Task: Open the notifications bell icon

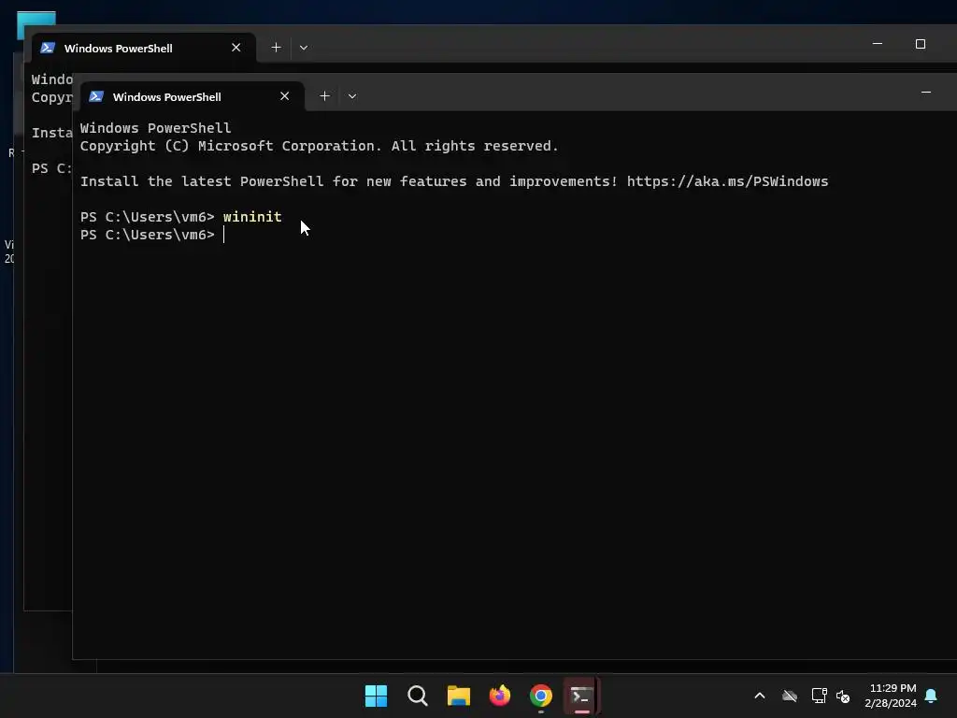Action: 932,696
